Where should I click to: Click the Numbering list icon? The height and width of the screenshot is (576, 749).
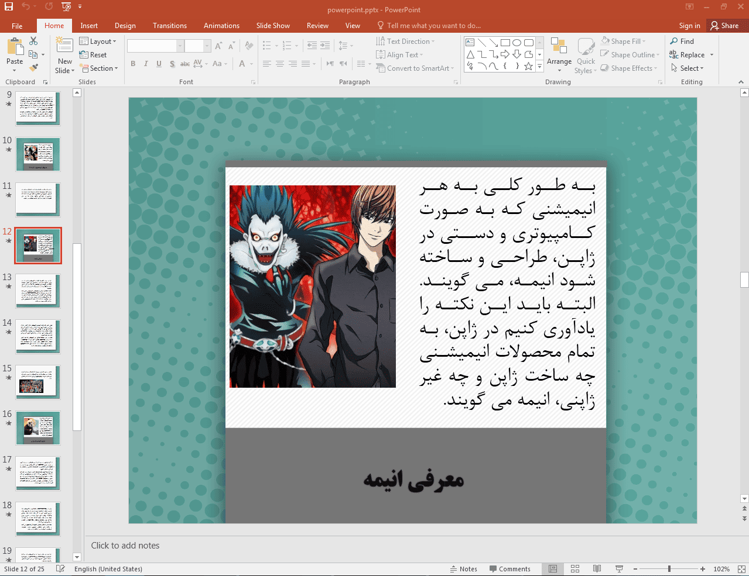click(287, 46)
